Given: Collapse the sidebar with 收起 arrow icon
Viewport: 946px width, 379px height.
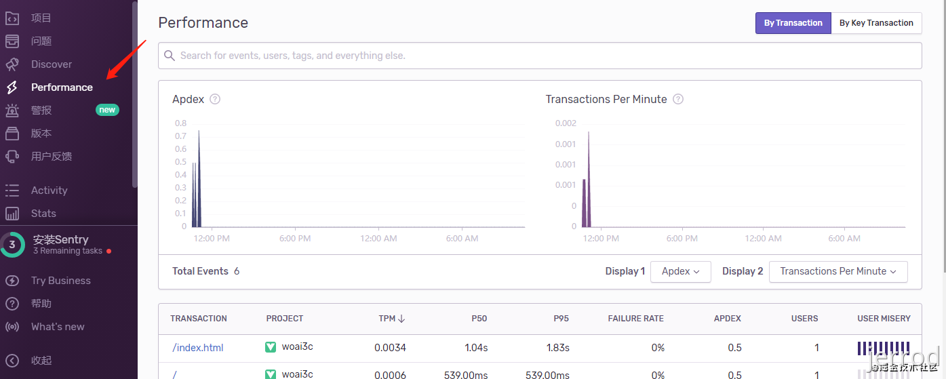Looking at the screenshot, I should coord(12,361).
